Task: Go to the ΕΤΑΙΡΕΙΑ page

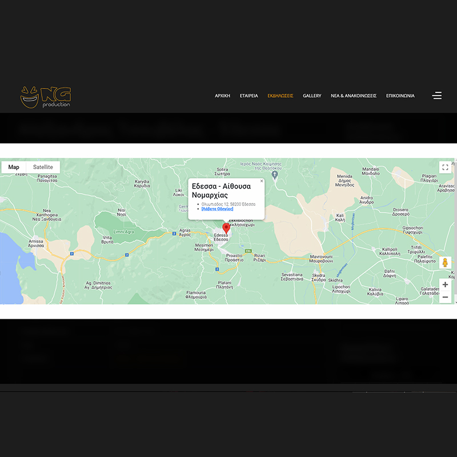Action: (x=248, y=96)
